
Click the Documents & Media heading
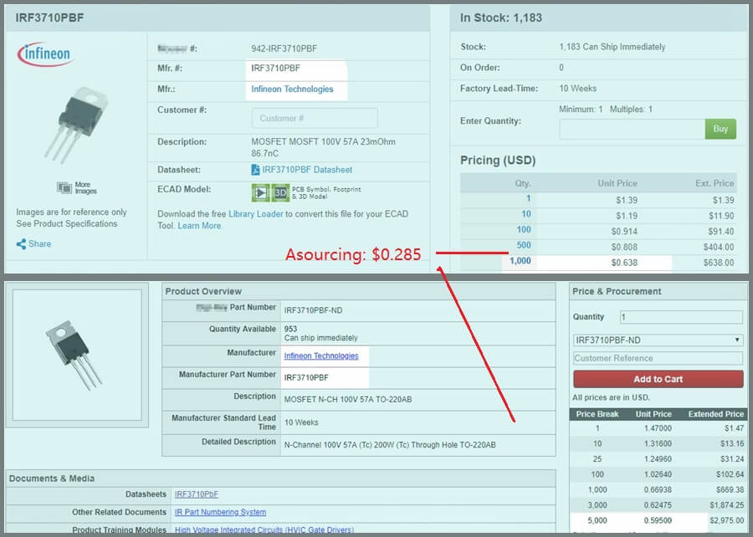(51, 478)
